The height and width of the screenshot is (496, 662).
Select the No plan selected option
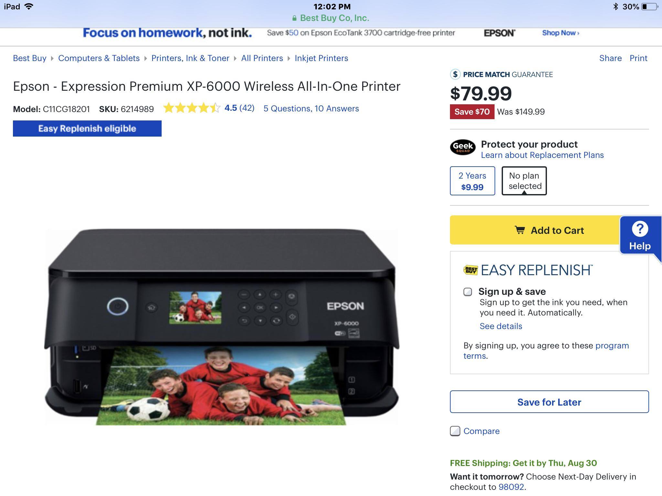[524, 181]
